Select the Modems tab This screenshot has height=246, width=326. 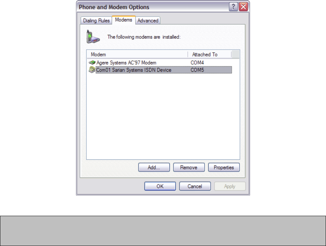coord(124,20)
